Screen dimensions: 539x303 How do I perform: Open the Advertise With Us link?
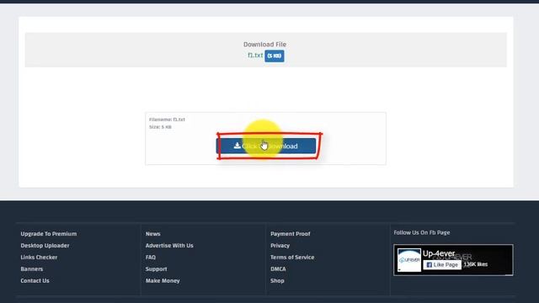pyautogui.click(x=169, y=245)
